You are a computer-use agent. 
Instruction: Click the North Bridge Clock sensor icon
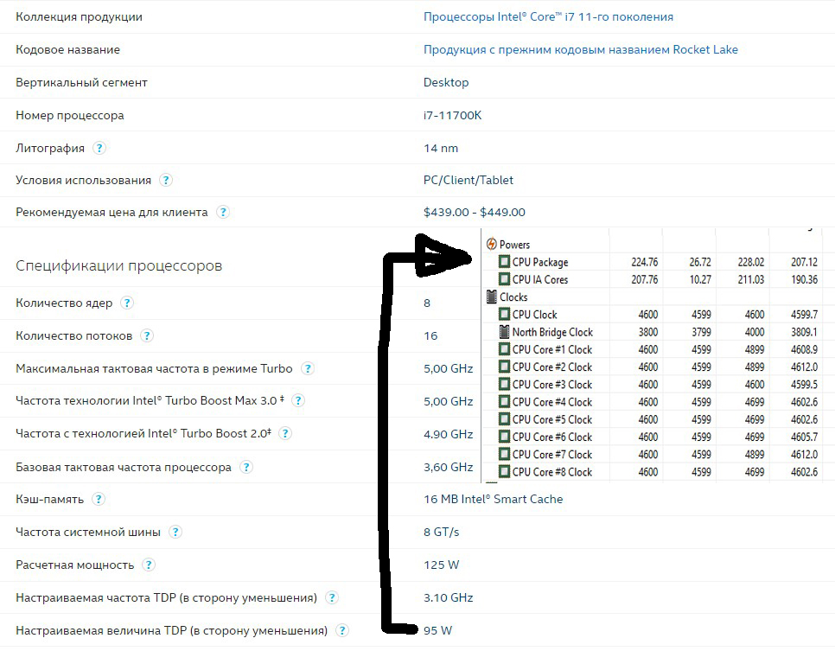point(504,332)
